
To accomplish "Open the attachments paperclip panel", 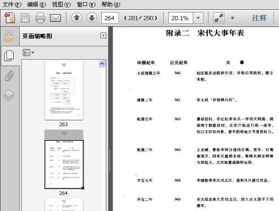I will click(x=9, y=76).
